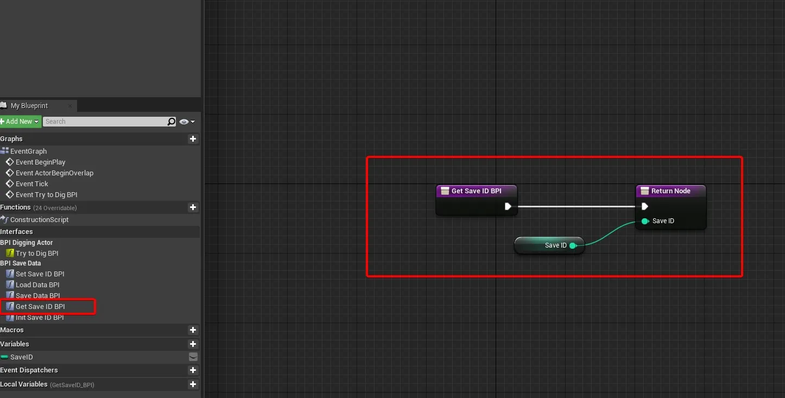Click the plus icon beside Graphs
This screenshot has height=398, width=785.
193,139
